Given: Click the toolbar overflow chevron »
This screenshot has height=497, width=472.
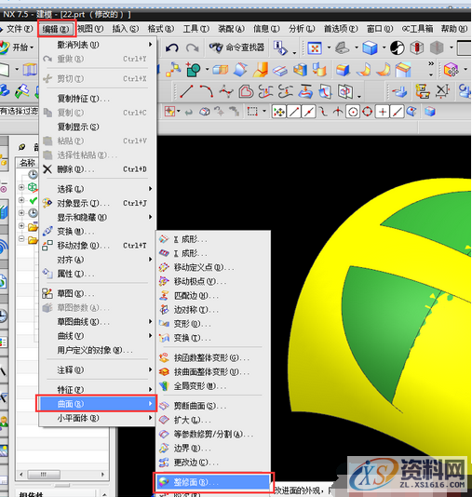Looking at the screenshot, I should click(x=431, y=63).
